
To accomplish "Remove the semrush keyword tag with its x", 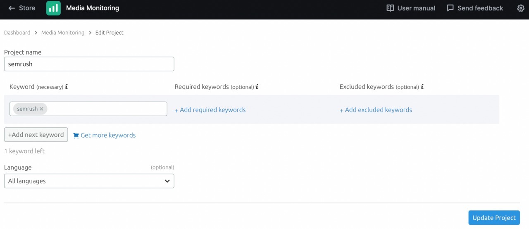I will [x=41, y=109].
